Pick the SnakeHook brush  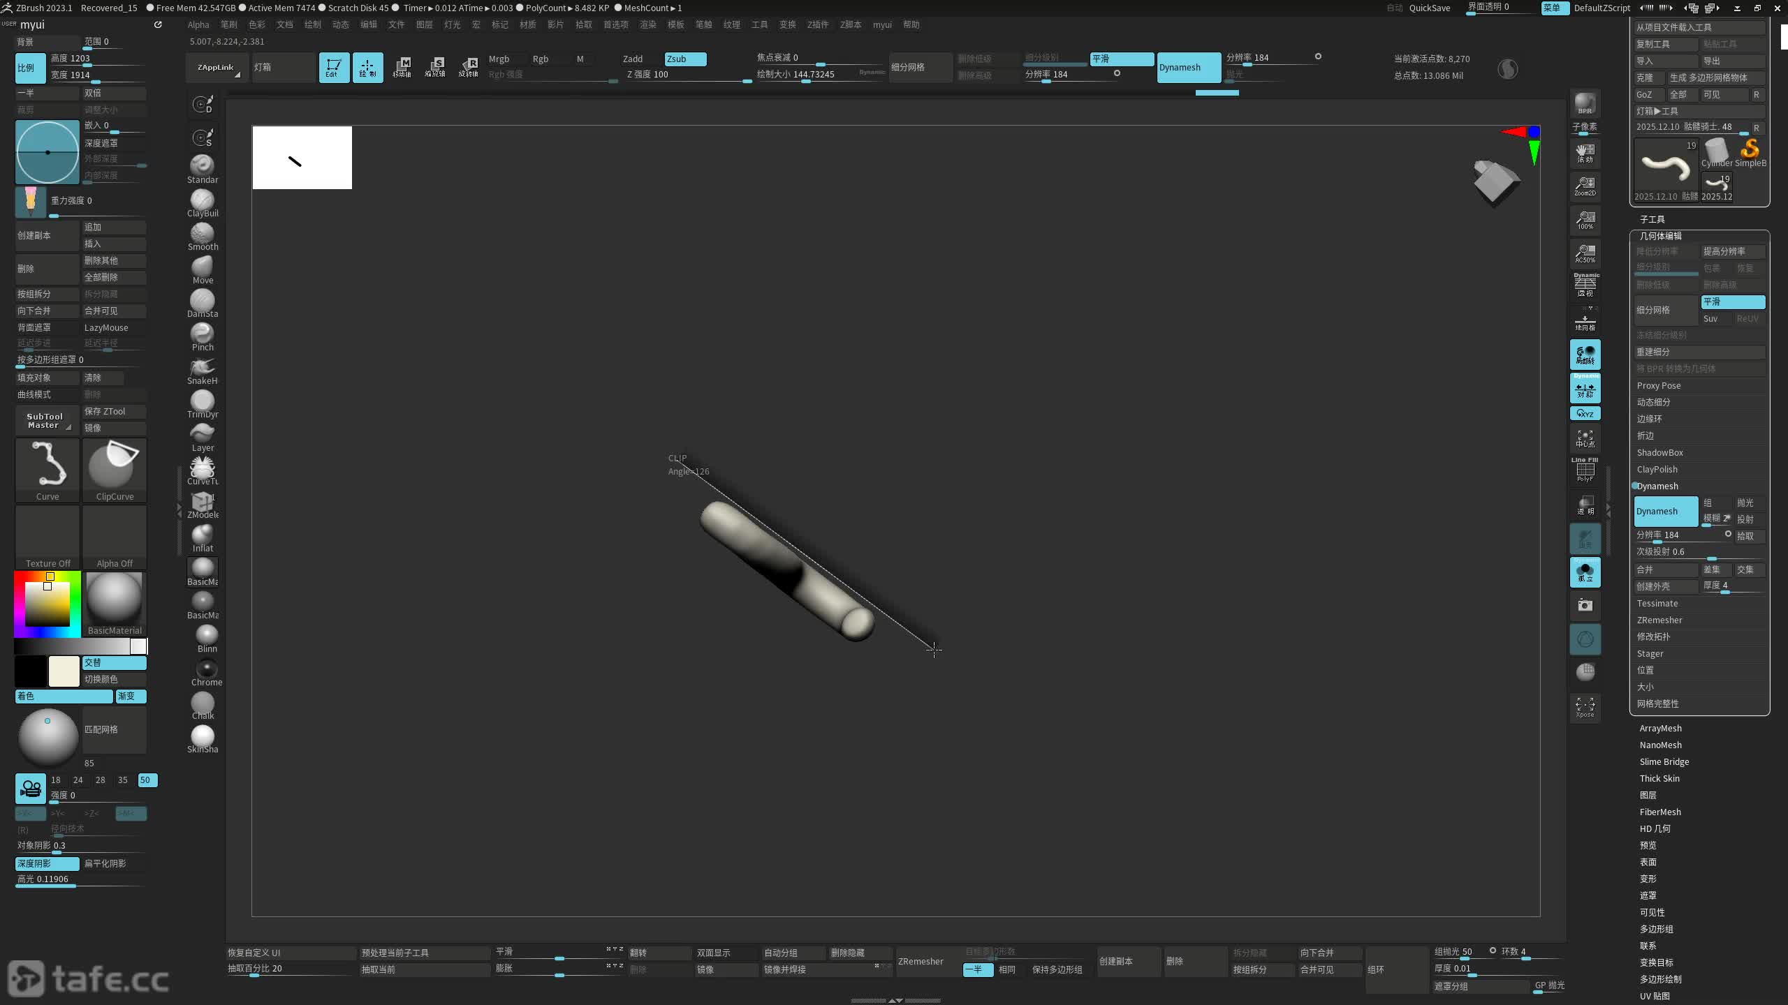(x=203, y=368)
